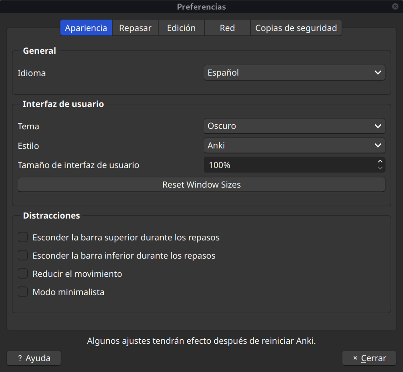Image resolution: width=403 pixels, height=372 pixels.
Task: Expand the Tema dropdown set to Oscuro
Action: [x=294, y=126]
